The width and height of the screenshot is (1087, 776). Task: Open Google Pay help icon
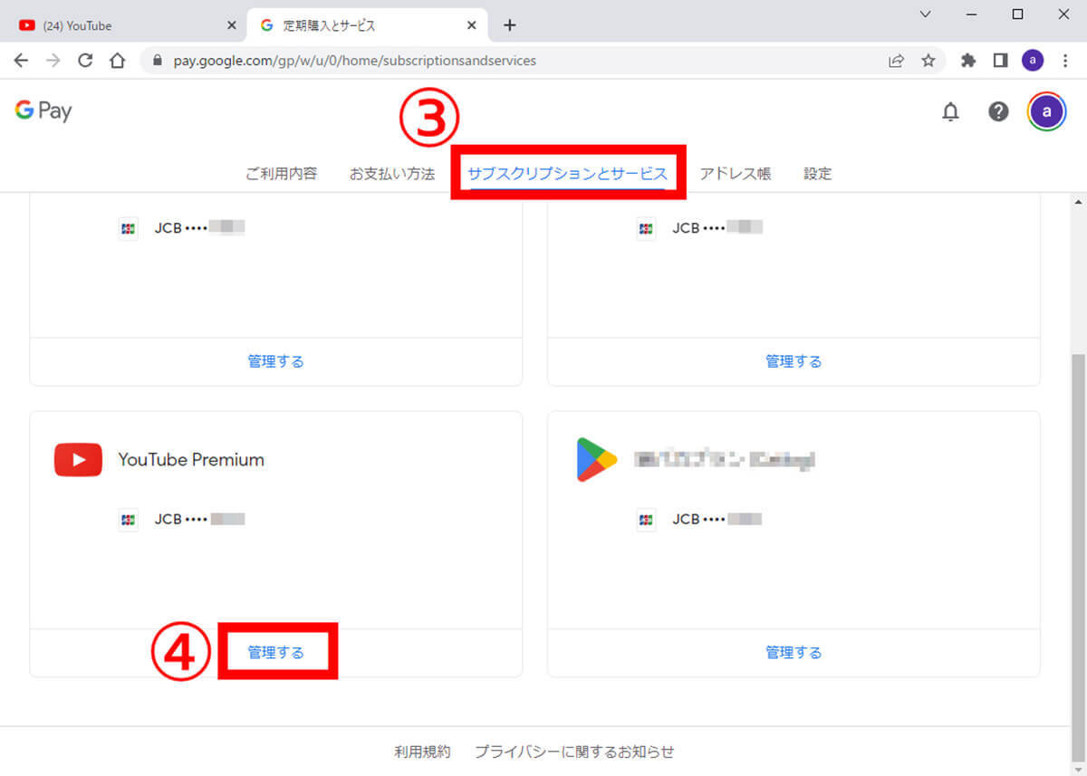coord(998,111)
